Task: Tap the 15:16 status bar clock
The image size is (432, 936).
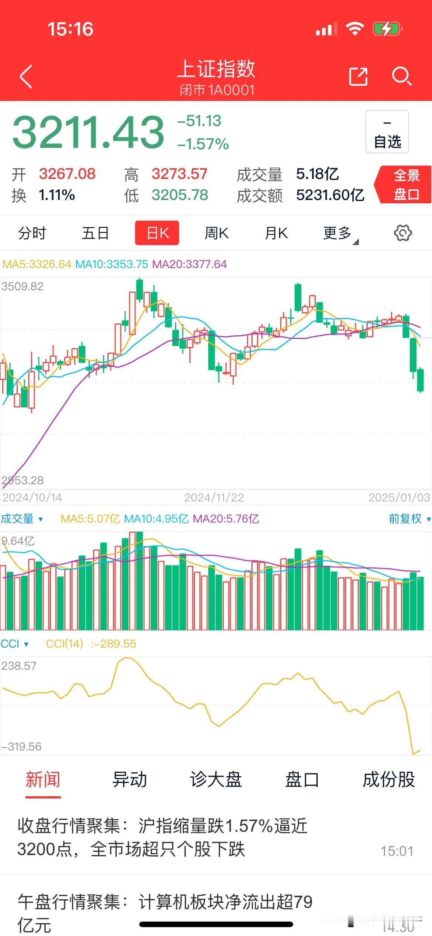Action: [71, 29]
